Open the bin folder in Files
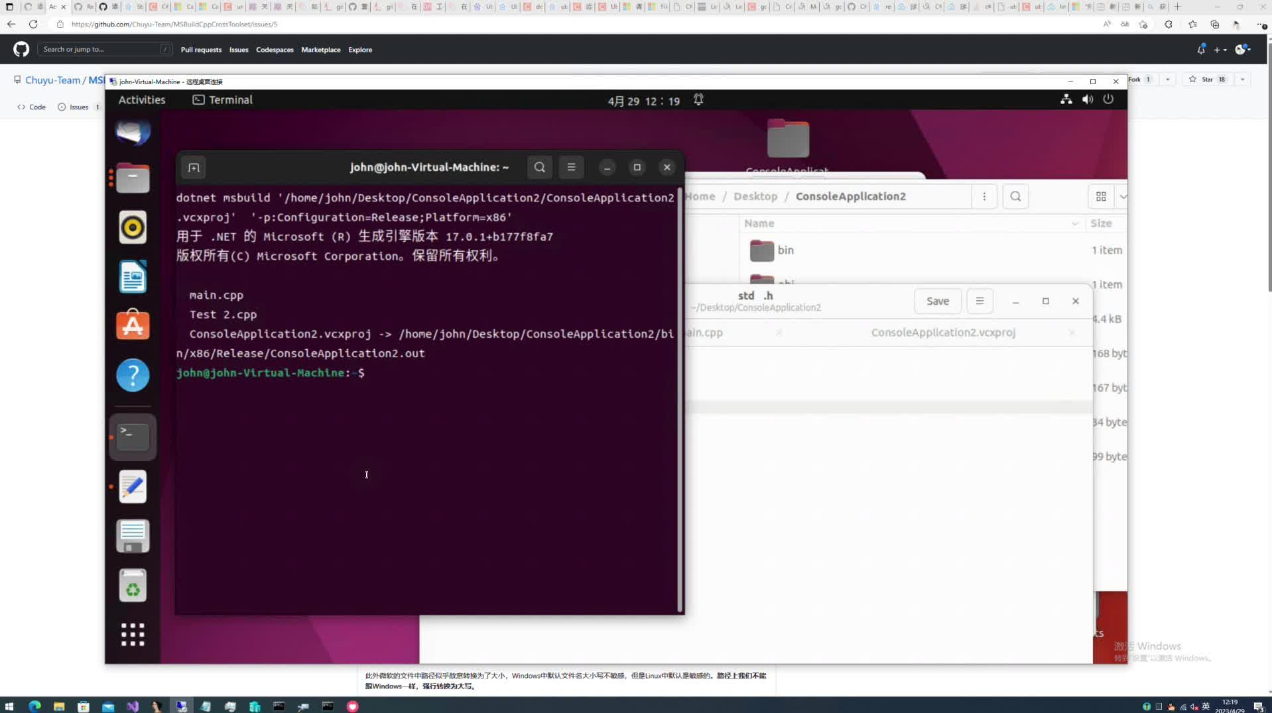This screenshot has width=1272, height=713. coord(772,250)
